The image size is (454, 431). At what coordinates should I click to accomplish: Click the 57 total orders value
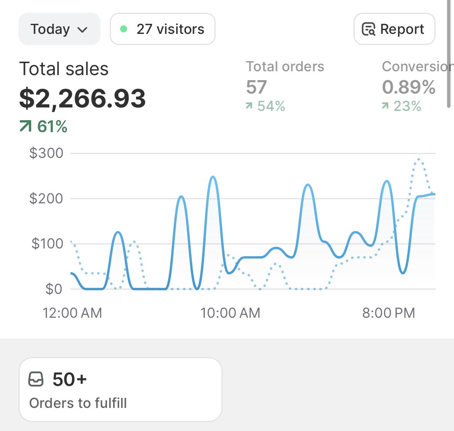256,87
